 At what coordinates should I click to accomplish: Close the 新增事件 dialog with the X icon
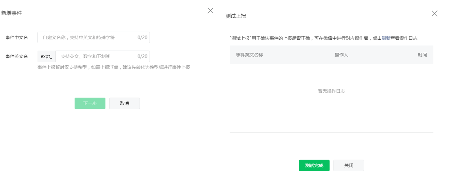[210, 11]
